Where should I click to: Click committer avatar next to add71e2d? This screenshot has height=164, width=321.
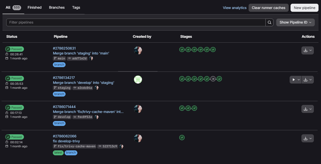(x=91, y=58)
